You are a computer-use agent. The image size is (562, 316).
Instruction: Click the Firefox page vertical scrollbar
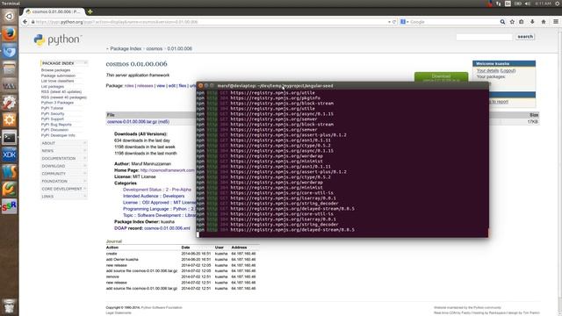[559, 172]
